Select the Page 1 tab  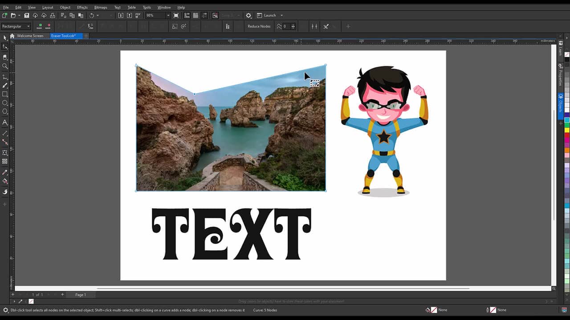81,295
